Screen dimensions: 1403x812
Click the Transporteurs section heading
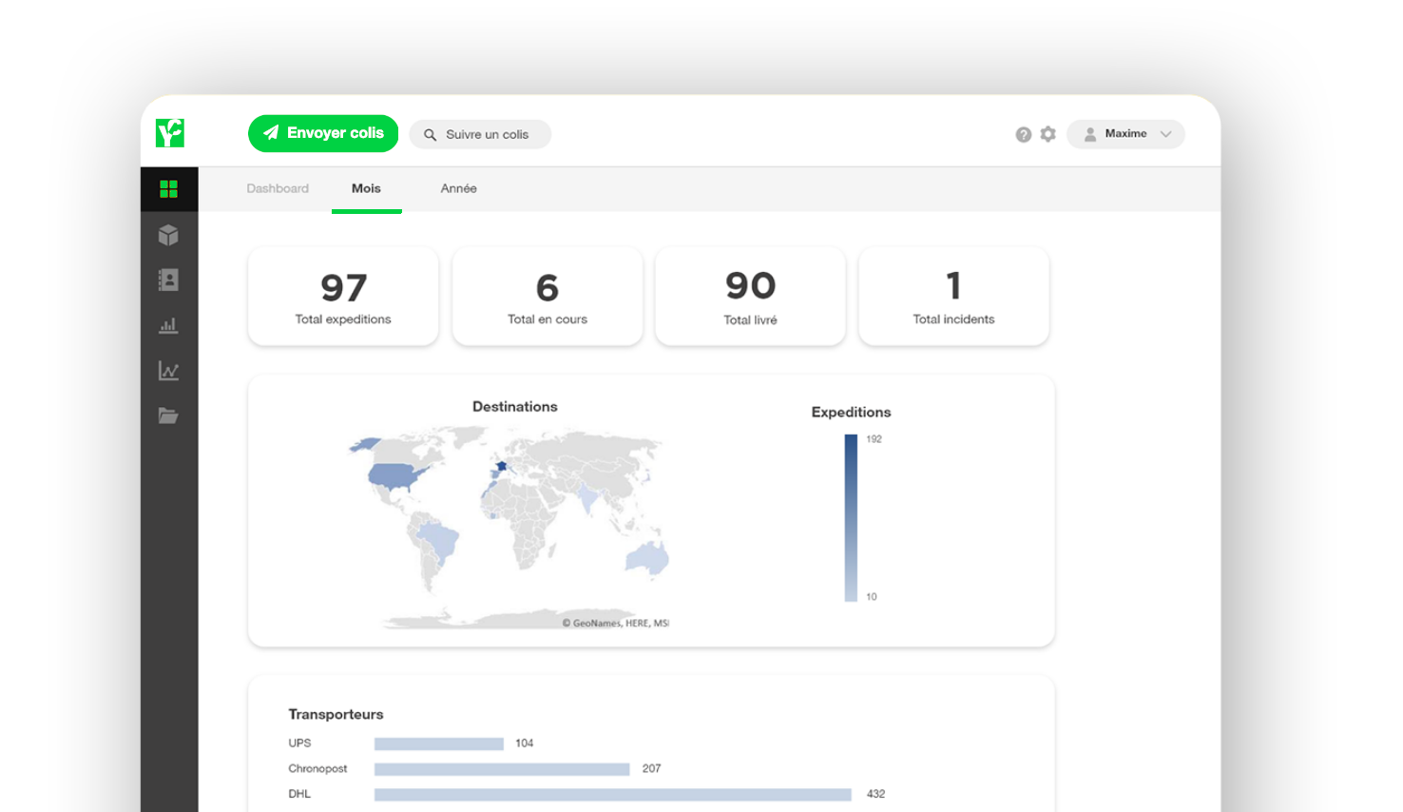[x=336, y=714]
